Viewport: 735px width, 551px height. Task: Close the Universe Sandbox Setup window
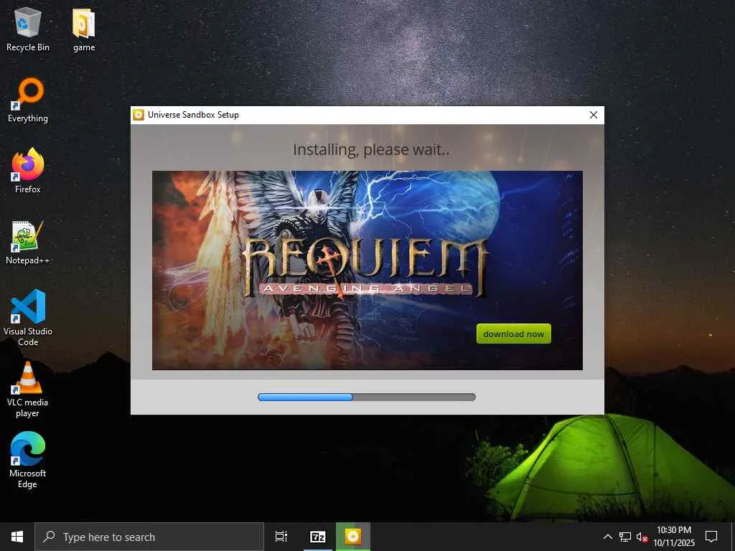pos(594,115)
